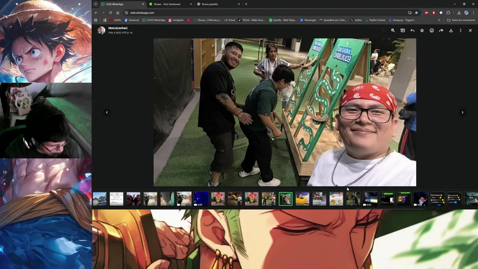Open the 0:14 video thumbnail
The width and height of the screenshot is (478, 269).
tap(421, 199)
